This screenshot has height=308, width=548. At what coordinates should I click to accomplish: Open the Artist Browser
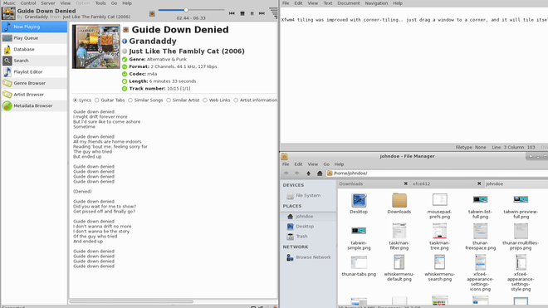[34, 95]
